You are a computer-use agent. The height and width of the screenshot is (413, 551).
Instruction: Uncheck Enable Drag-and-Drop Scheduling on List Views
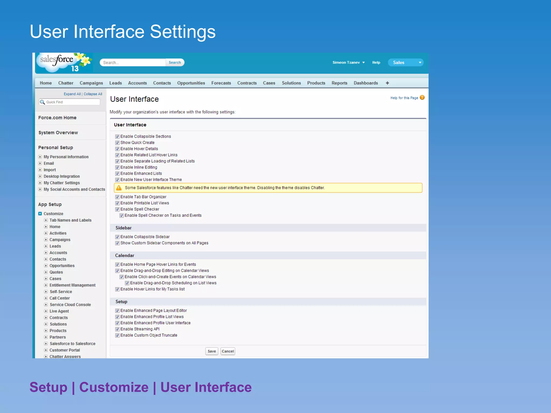(127, 283)
